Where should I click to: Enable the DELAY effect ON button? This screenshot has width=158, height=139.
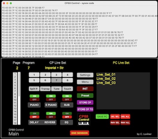pos(34,113)
